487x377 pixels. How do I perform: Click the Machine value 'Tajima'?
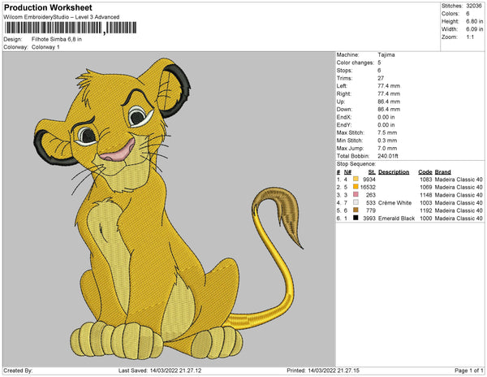click(x=386, y=54)
